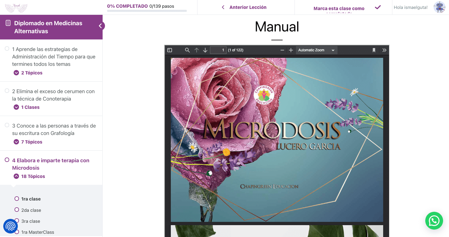Toggle the PDF viewer sidebar

coord(170,50)
